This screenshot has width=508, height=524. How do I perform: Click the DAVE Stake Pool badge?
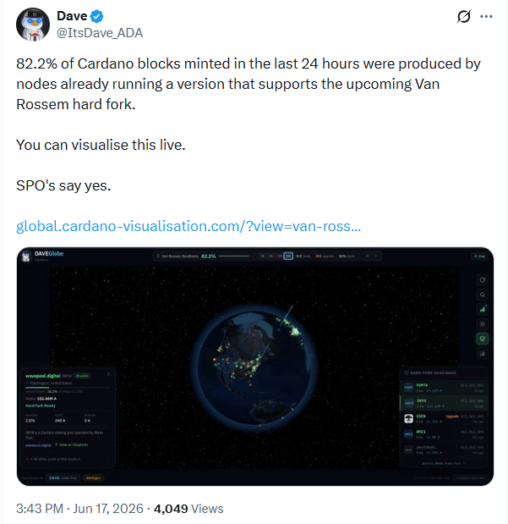tap(63, 478)
